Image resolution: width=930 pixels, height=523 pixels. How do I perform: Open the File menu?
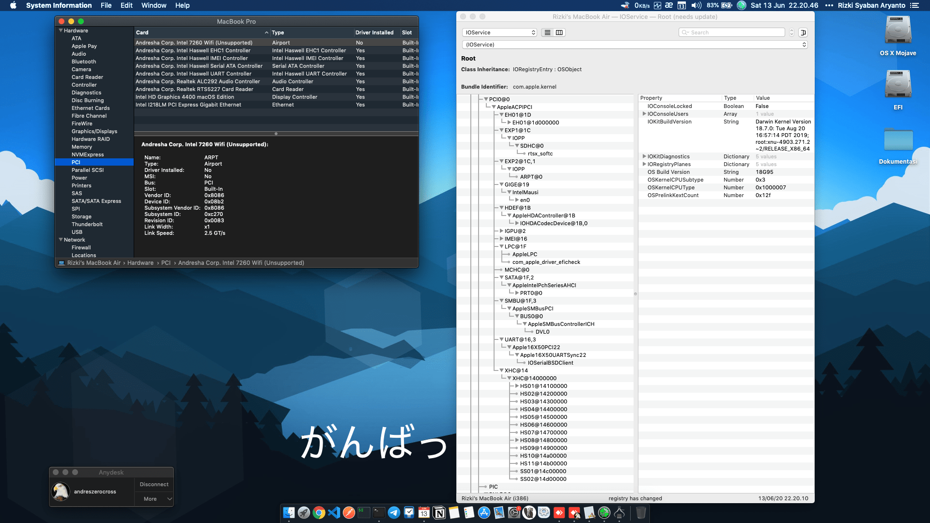tap(106, 5)
